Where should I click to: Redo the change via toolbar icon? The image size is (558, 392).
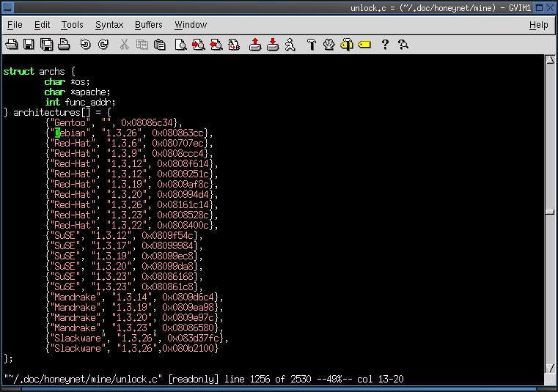tap(103, 45)
